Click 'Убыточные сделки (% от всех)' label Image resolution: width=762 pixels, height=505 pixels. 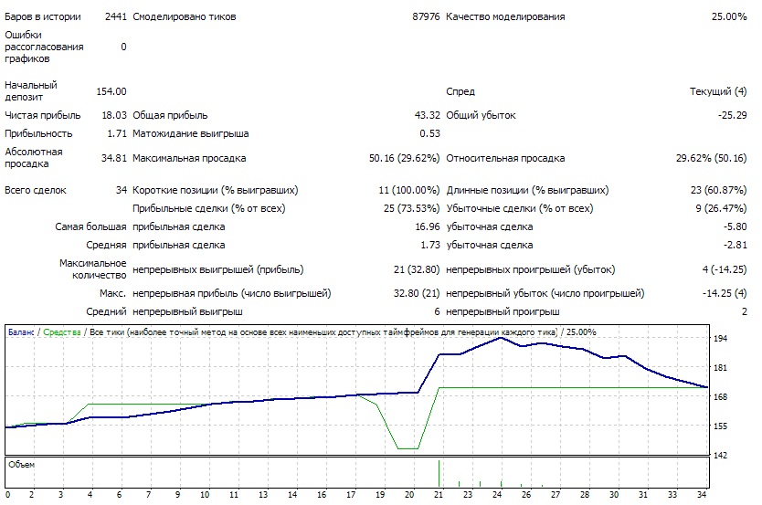coord(520,208)
